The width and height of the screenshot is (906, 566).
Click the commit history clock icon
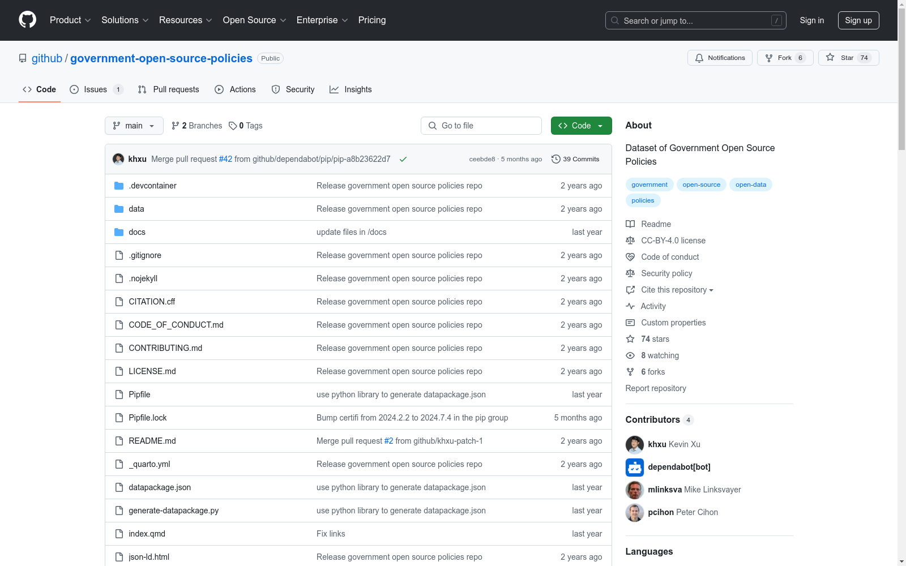tap(556, 159)
